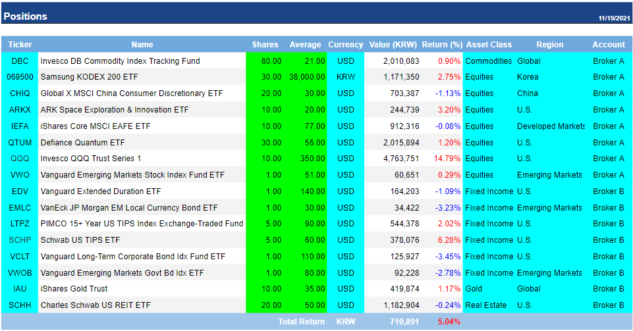Select the Developed Markets region cell
Image resolution: width=633 pixels, height=331 pixels.
click(x=551, y=126)
